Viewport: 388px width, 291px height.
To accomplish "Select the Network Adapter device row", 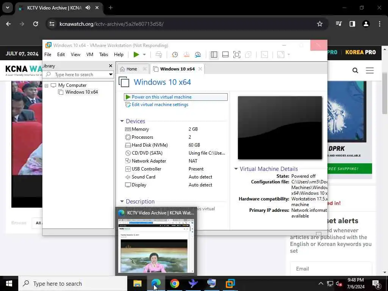I will click(175, 161).
